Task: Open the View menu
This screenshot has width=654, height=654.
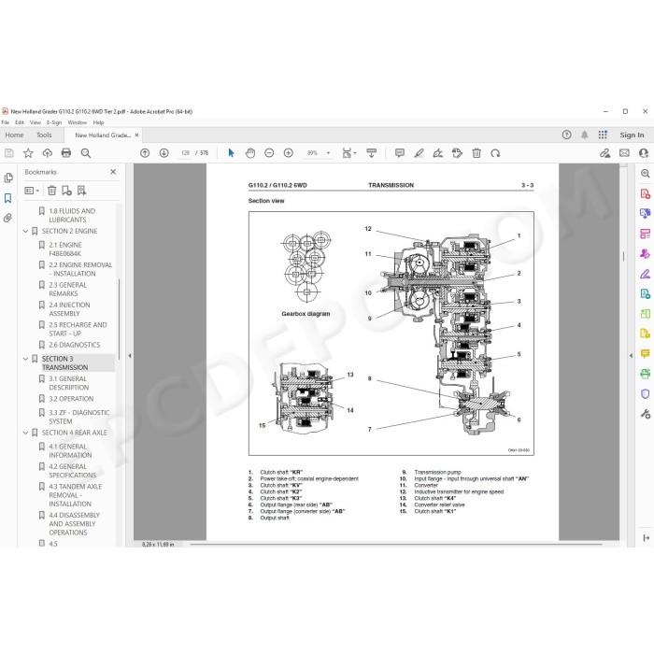Action: tap(36, 122)
